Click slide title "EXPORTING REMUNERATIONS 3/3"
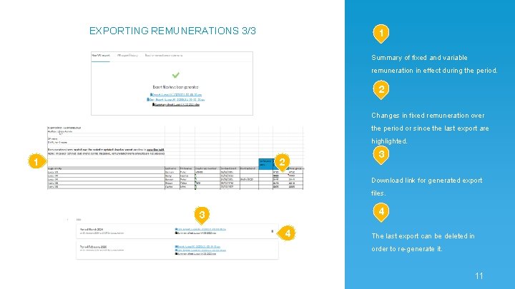Screen dimensions: 515x289 point(172,31)
